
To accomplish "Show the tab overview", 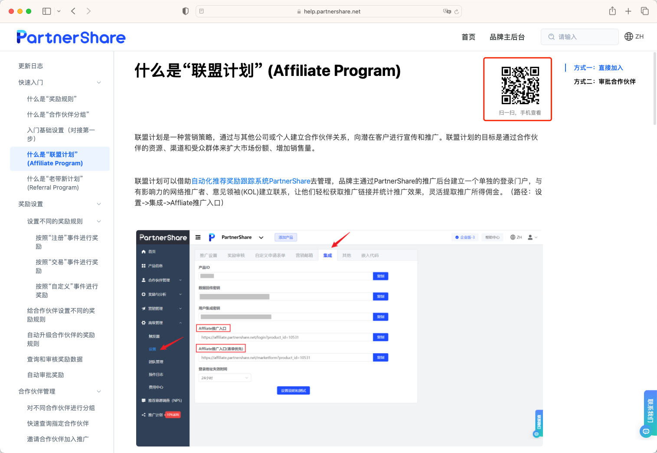I will (x=645, y=11).
